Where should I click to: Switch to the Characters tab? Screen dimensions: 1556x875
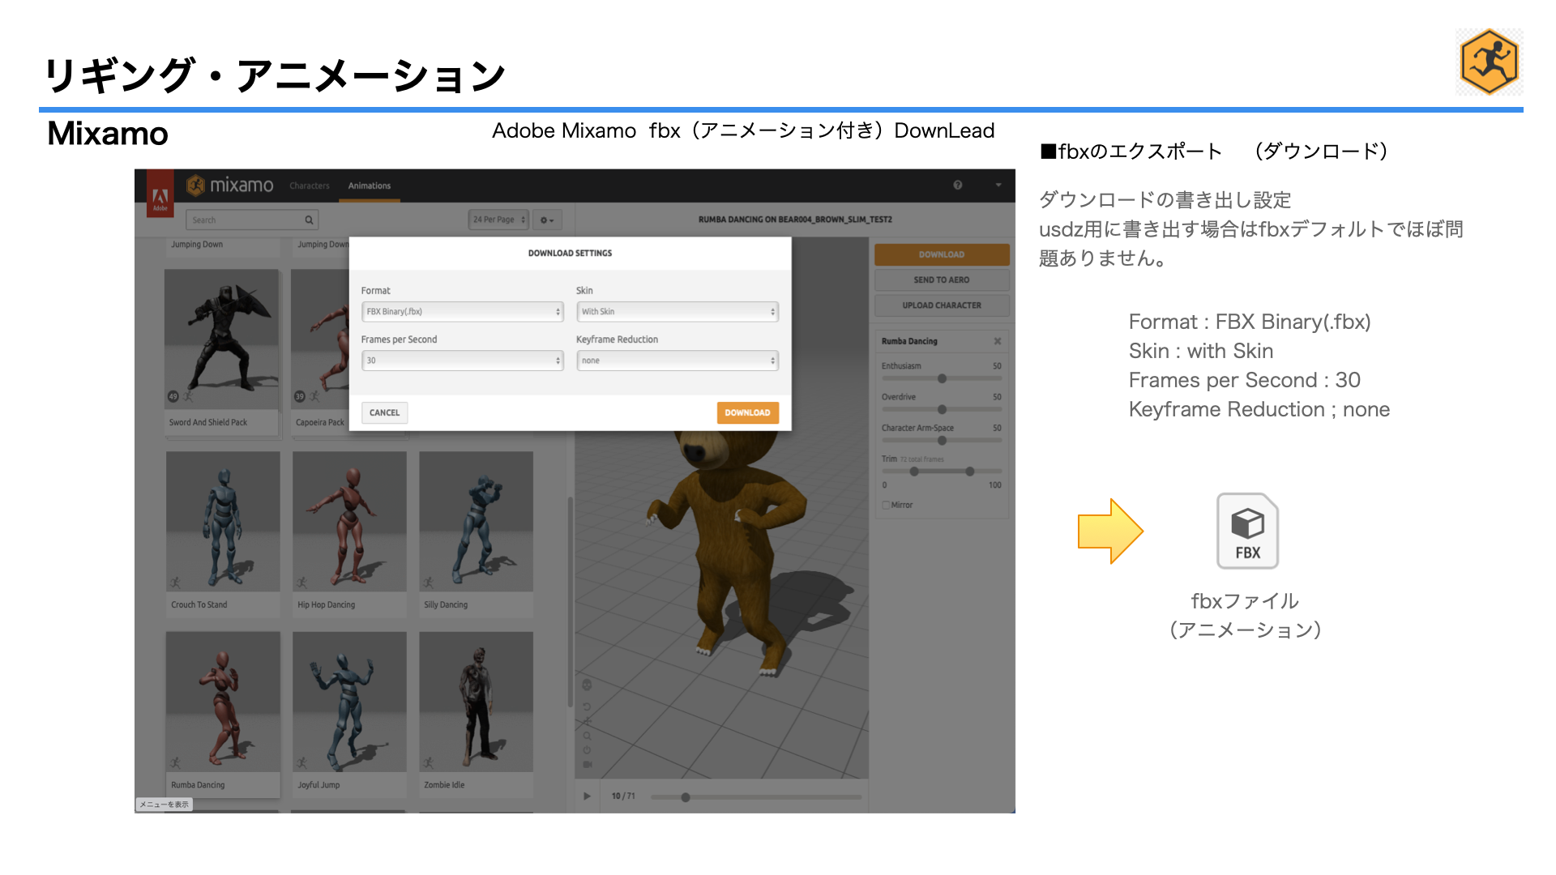(x=310, y=186)
